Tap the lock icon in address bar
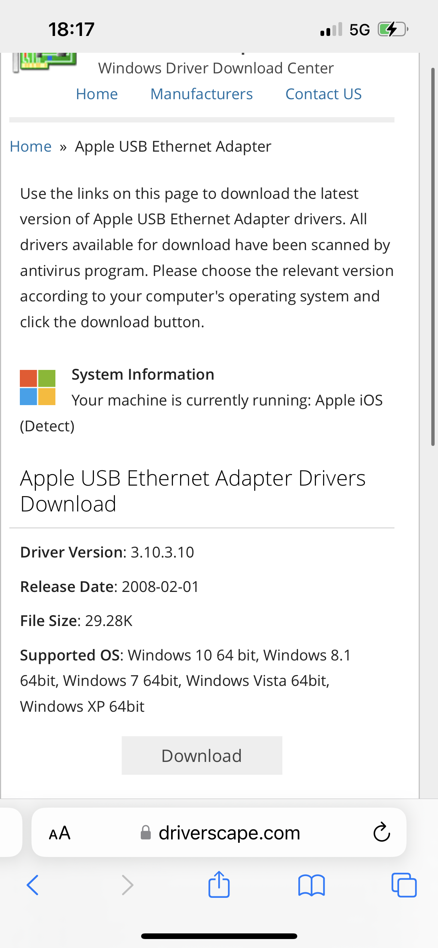Image resolution: width=438 pixels, height=948 pixels. (146, 833)
